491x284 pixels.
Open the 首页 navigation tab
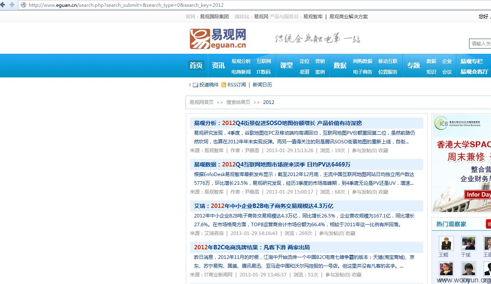[196, 65]
